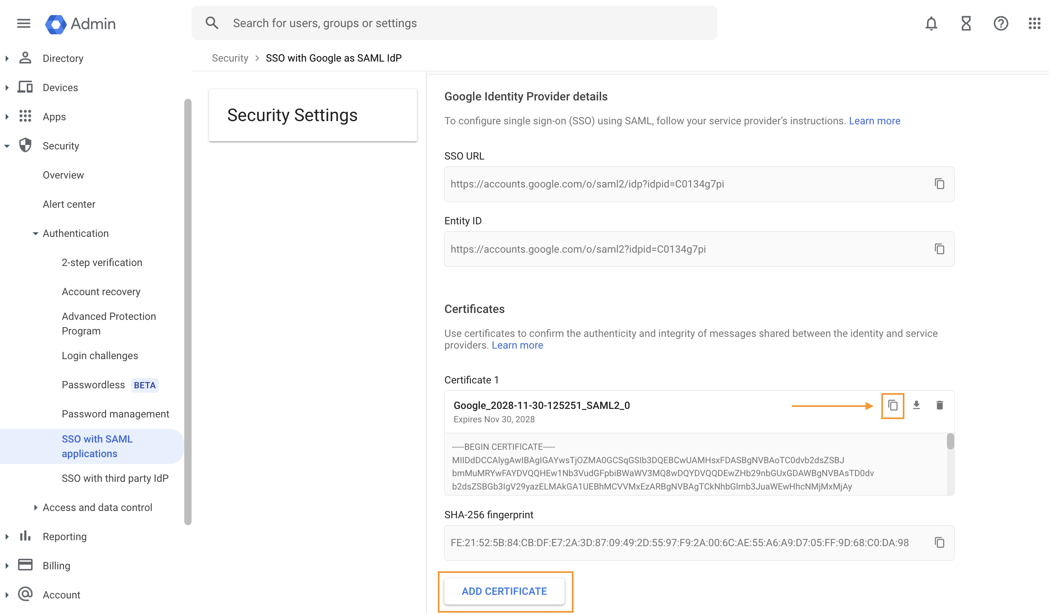Expand the Devices section arrow

coord(6,88)
